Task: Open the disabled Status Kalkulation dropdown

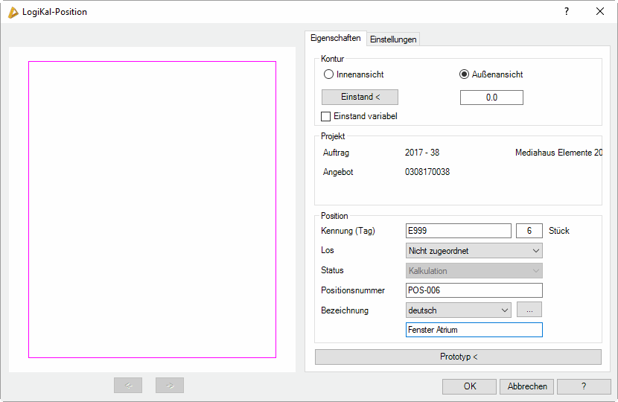Action: click(474, 271)
